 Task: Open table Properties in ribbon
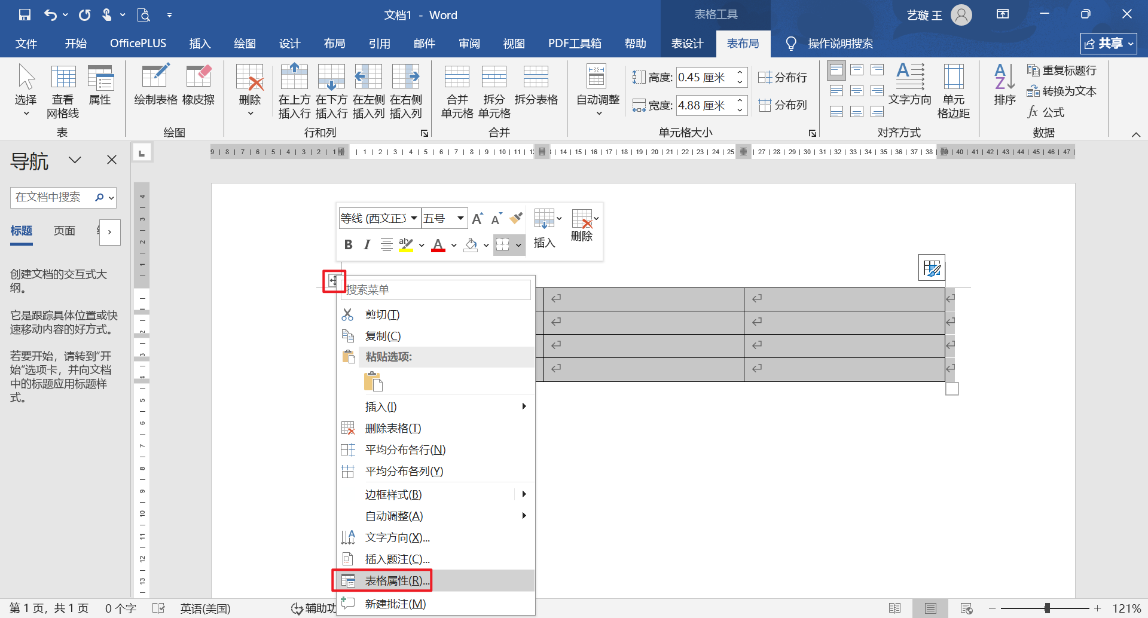click(x=100, y=85)
